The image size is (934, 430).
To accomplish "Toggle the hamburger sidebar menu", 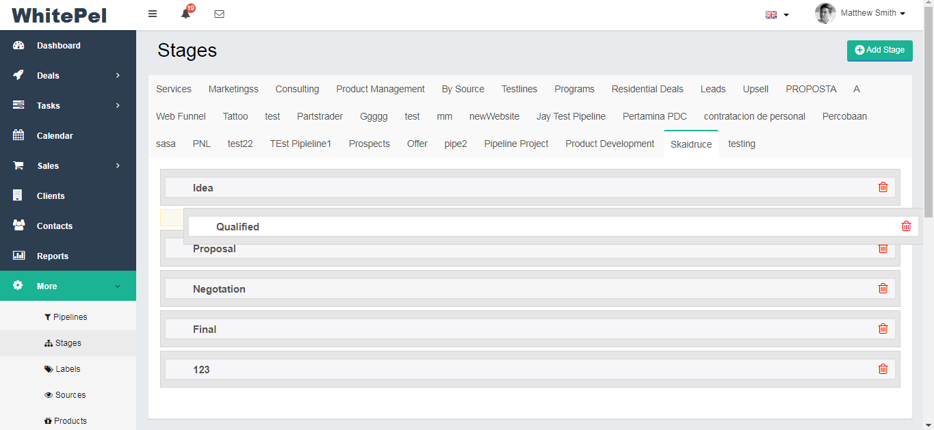I will point(153,14).
